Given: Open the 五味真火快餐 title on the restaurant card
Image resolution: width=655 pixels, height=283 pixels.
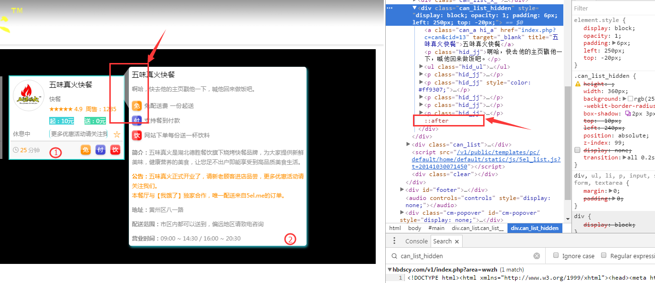Looking at the screenshot, I should (71, 85).
